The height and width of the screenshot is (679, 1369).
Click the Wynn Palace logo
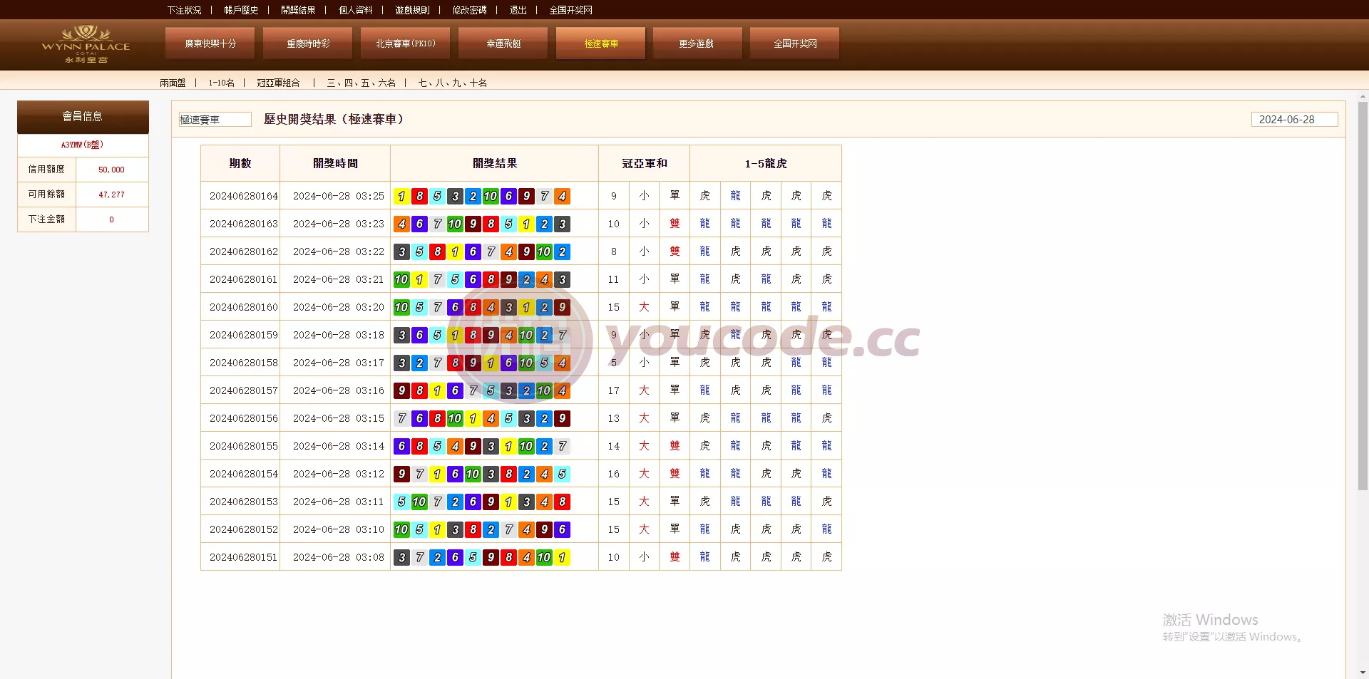86,44
